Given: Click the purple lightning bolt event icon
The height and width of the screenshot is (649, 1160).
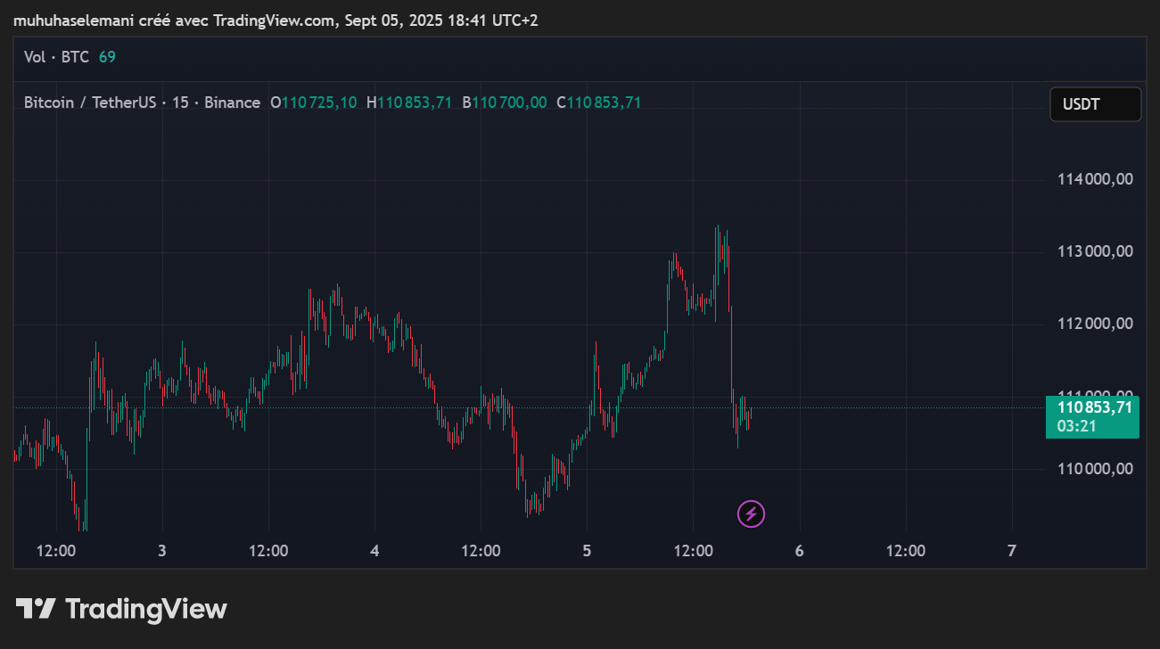Looking at the screenshot, I should (x=751, y=513).
